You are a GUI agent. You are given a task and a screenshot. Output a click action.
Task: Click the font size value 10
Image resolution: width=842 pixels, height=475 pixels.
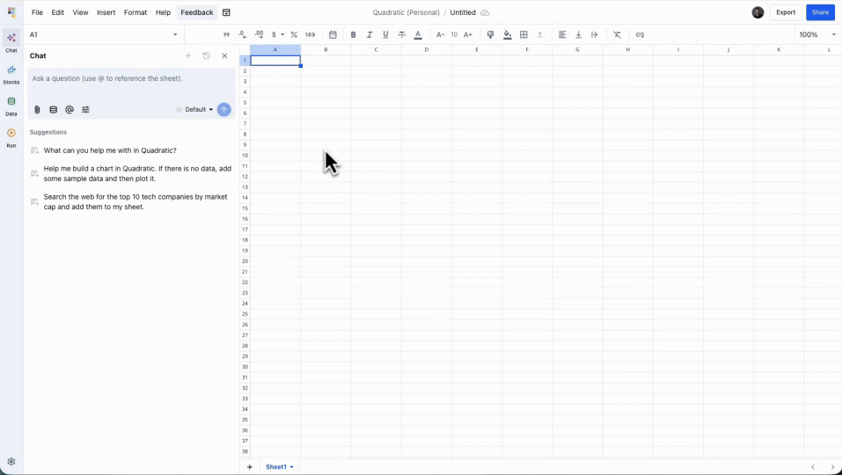454,35
